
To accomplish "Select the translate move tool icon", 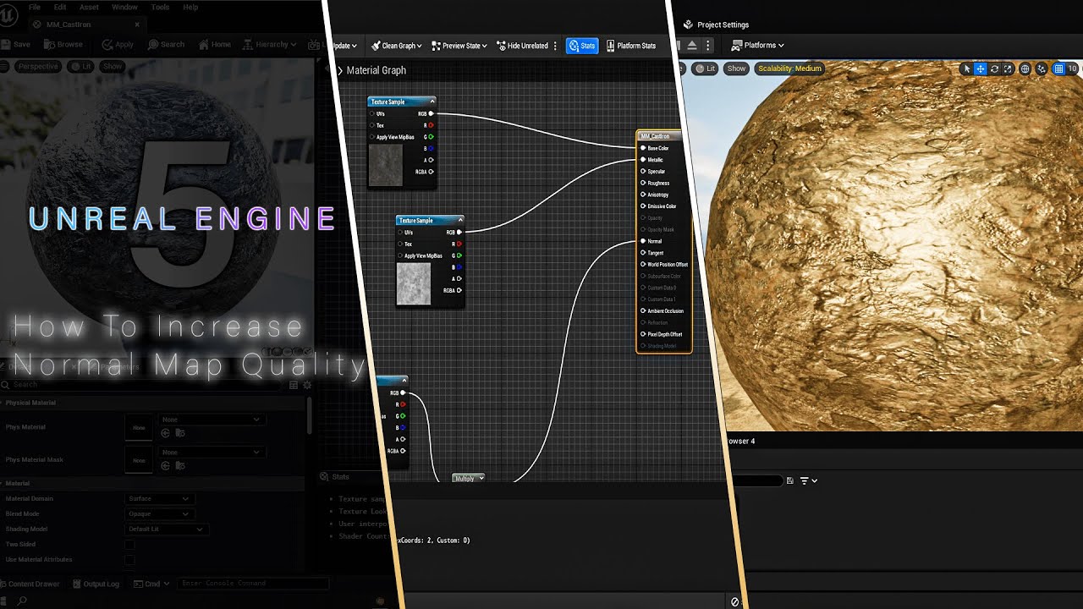I will 981,69.
